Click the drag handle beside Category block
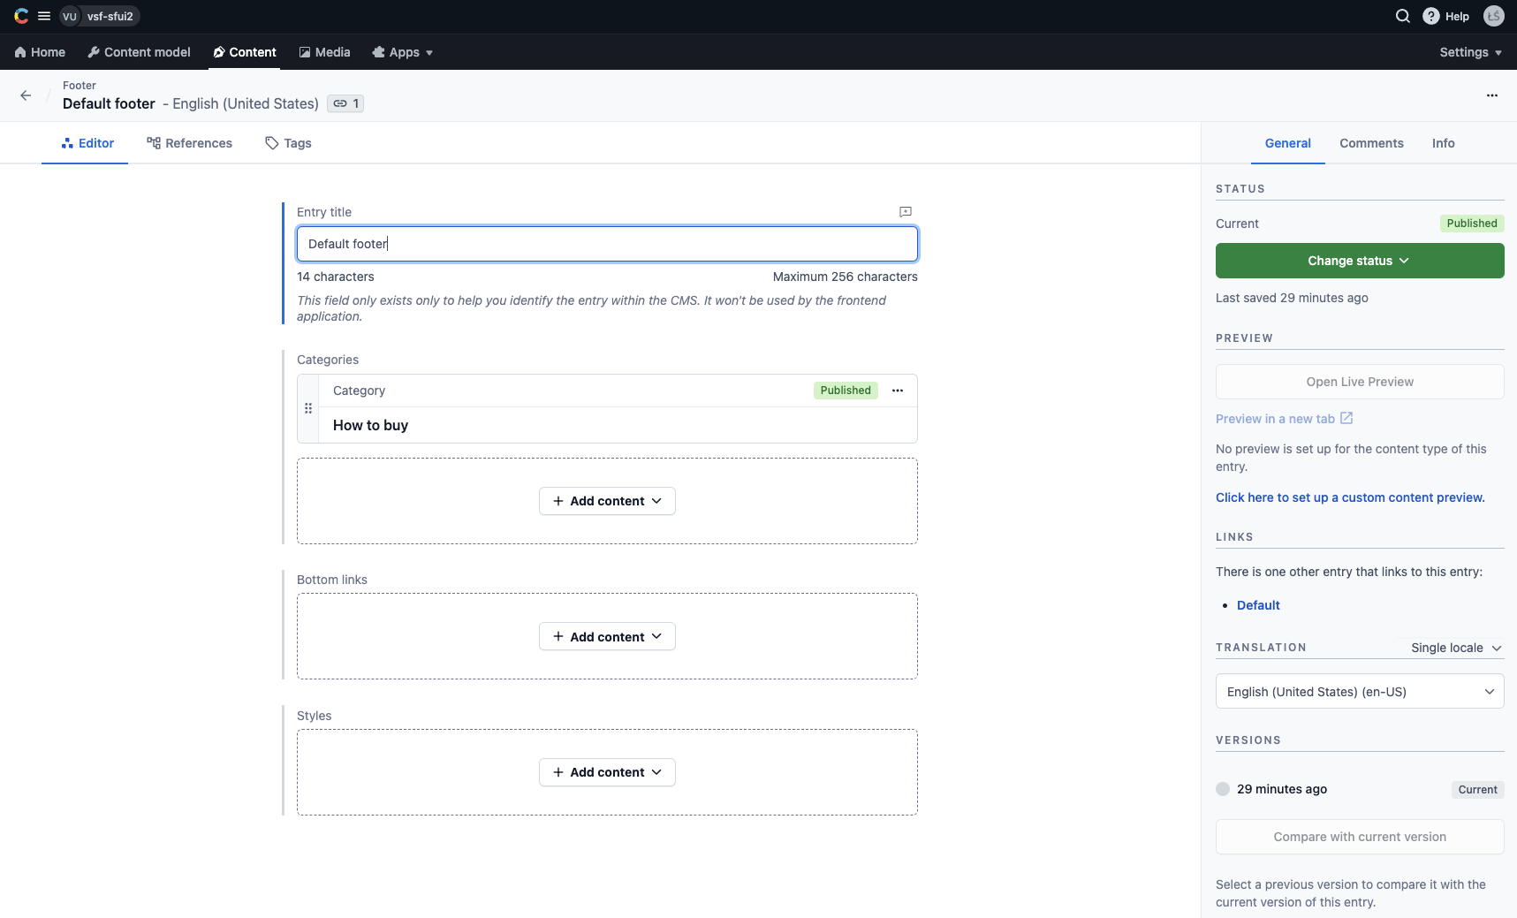 308,407
